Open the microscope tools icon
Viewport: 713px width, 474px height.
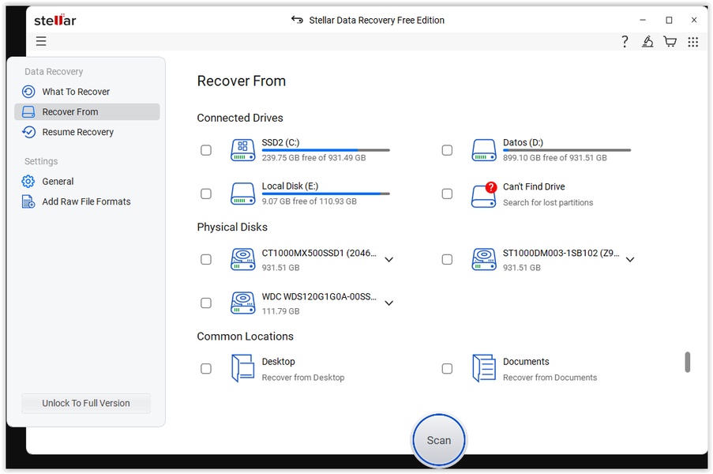[x=647, y=42]
